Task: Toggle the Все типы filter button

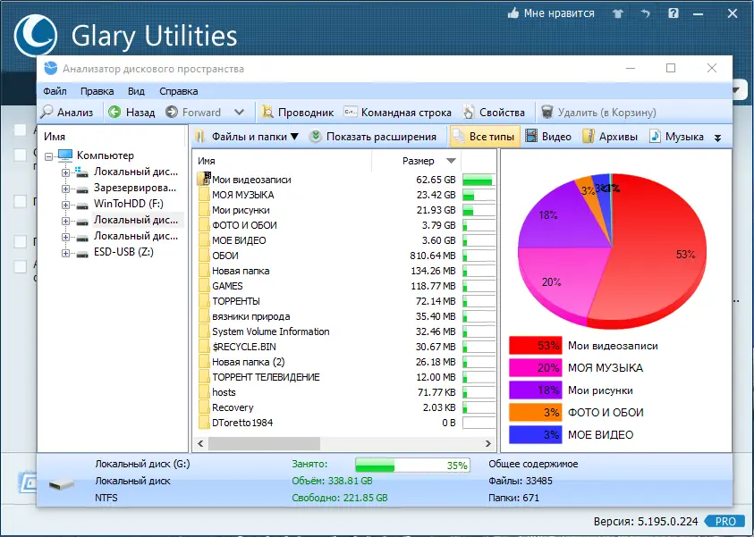Action: (485, 137)
